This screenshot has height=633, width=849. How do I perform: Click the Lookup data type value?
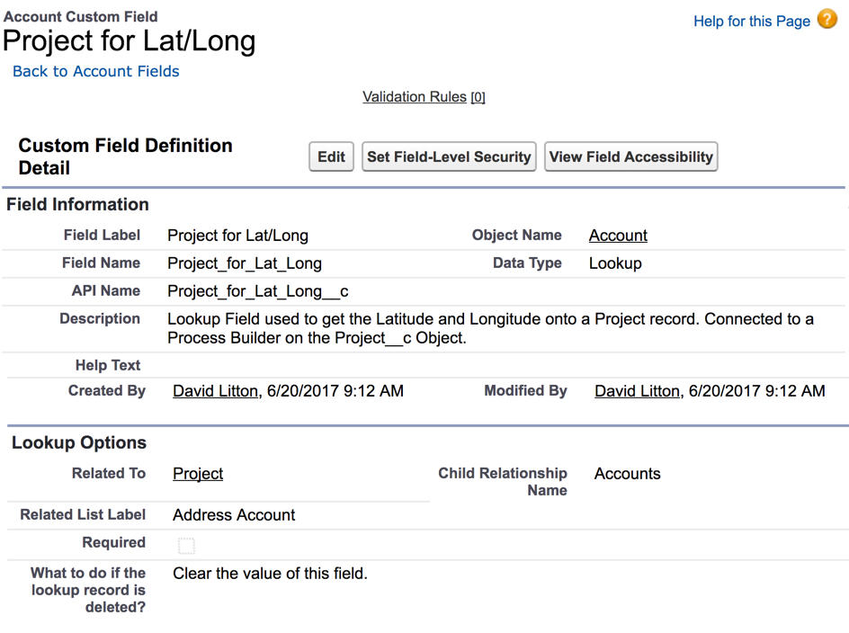pos(615,263)
